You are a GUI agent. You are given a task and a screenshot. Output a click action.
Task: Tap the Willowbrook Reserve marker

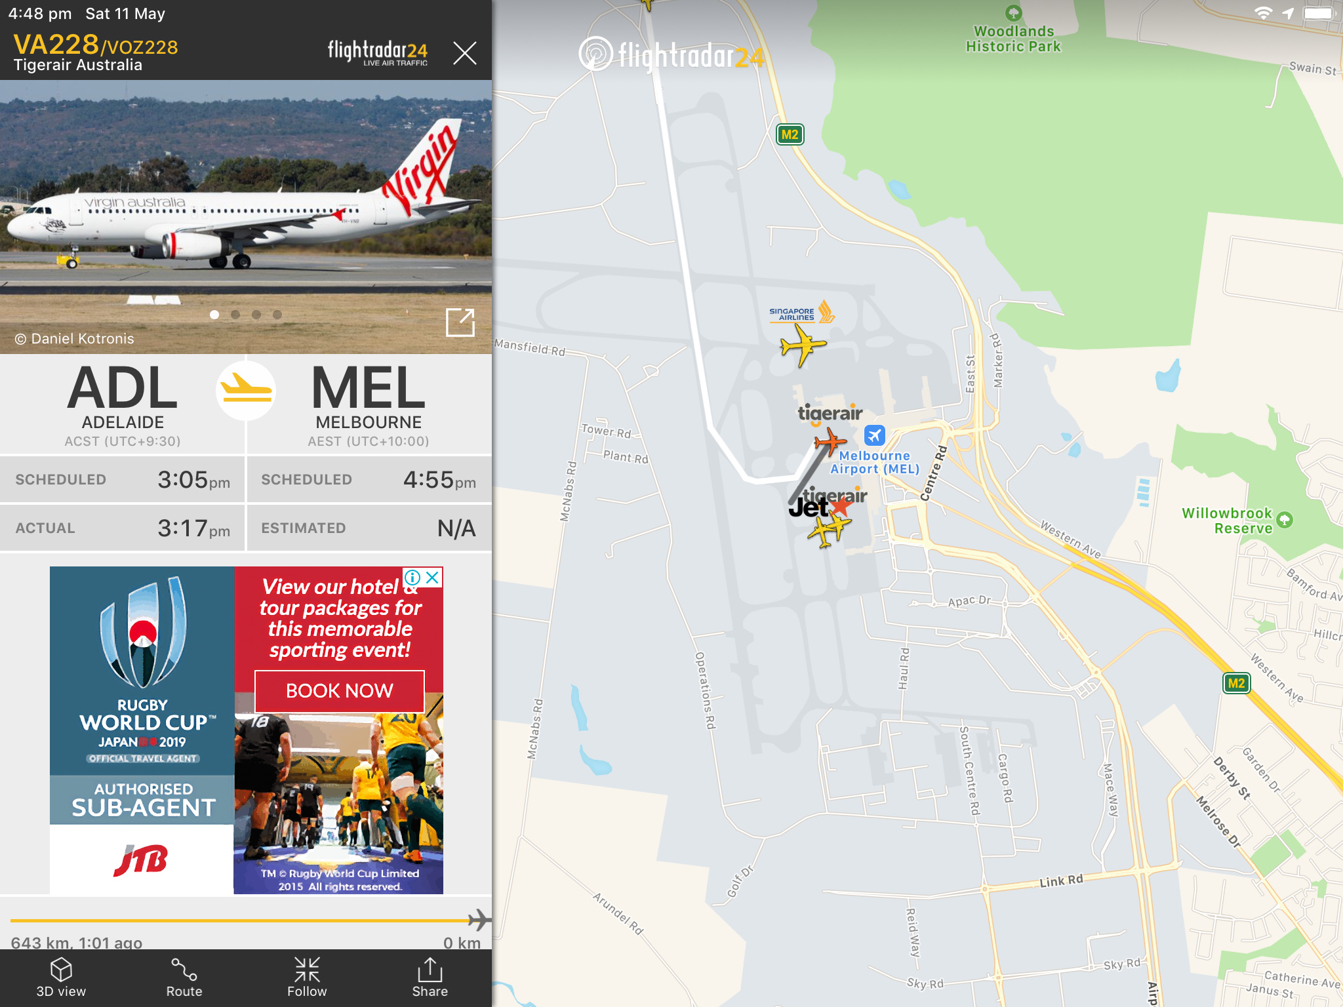[1285, 520]
